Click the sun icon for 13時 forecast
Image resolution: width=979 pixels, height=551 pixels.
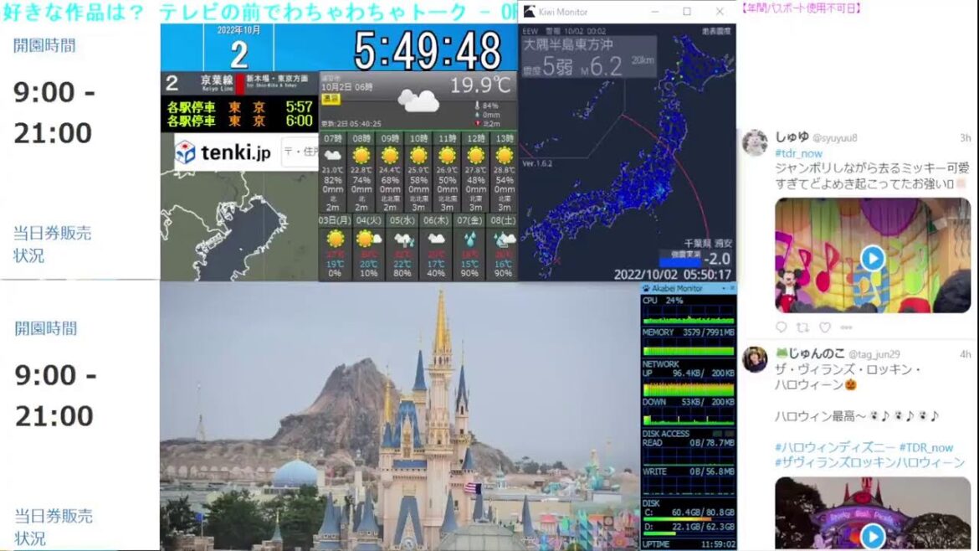pyautogui.click(x=504, y=156)
